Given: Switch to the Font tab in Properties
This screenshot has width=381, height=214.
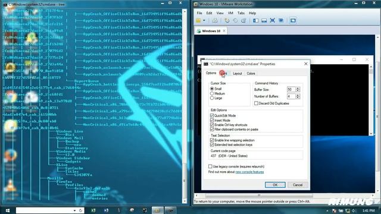Looking at the screenshot, I should [x=223, y=73].
